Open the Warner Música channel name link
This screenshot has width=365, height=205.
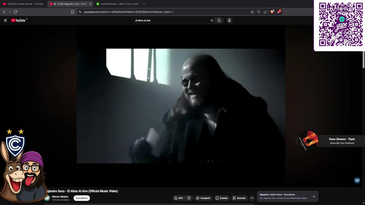coord(60,197)
